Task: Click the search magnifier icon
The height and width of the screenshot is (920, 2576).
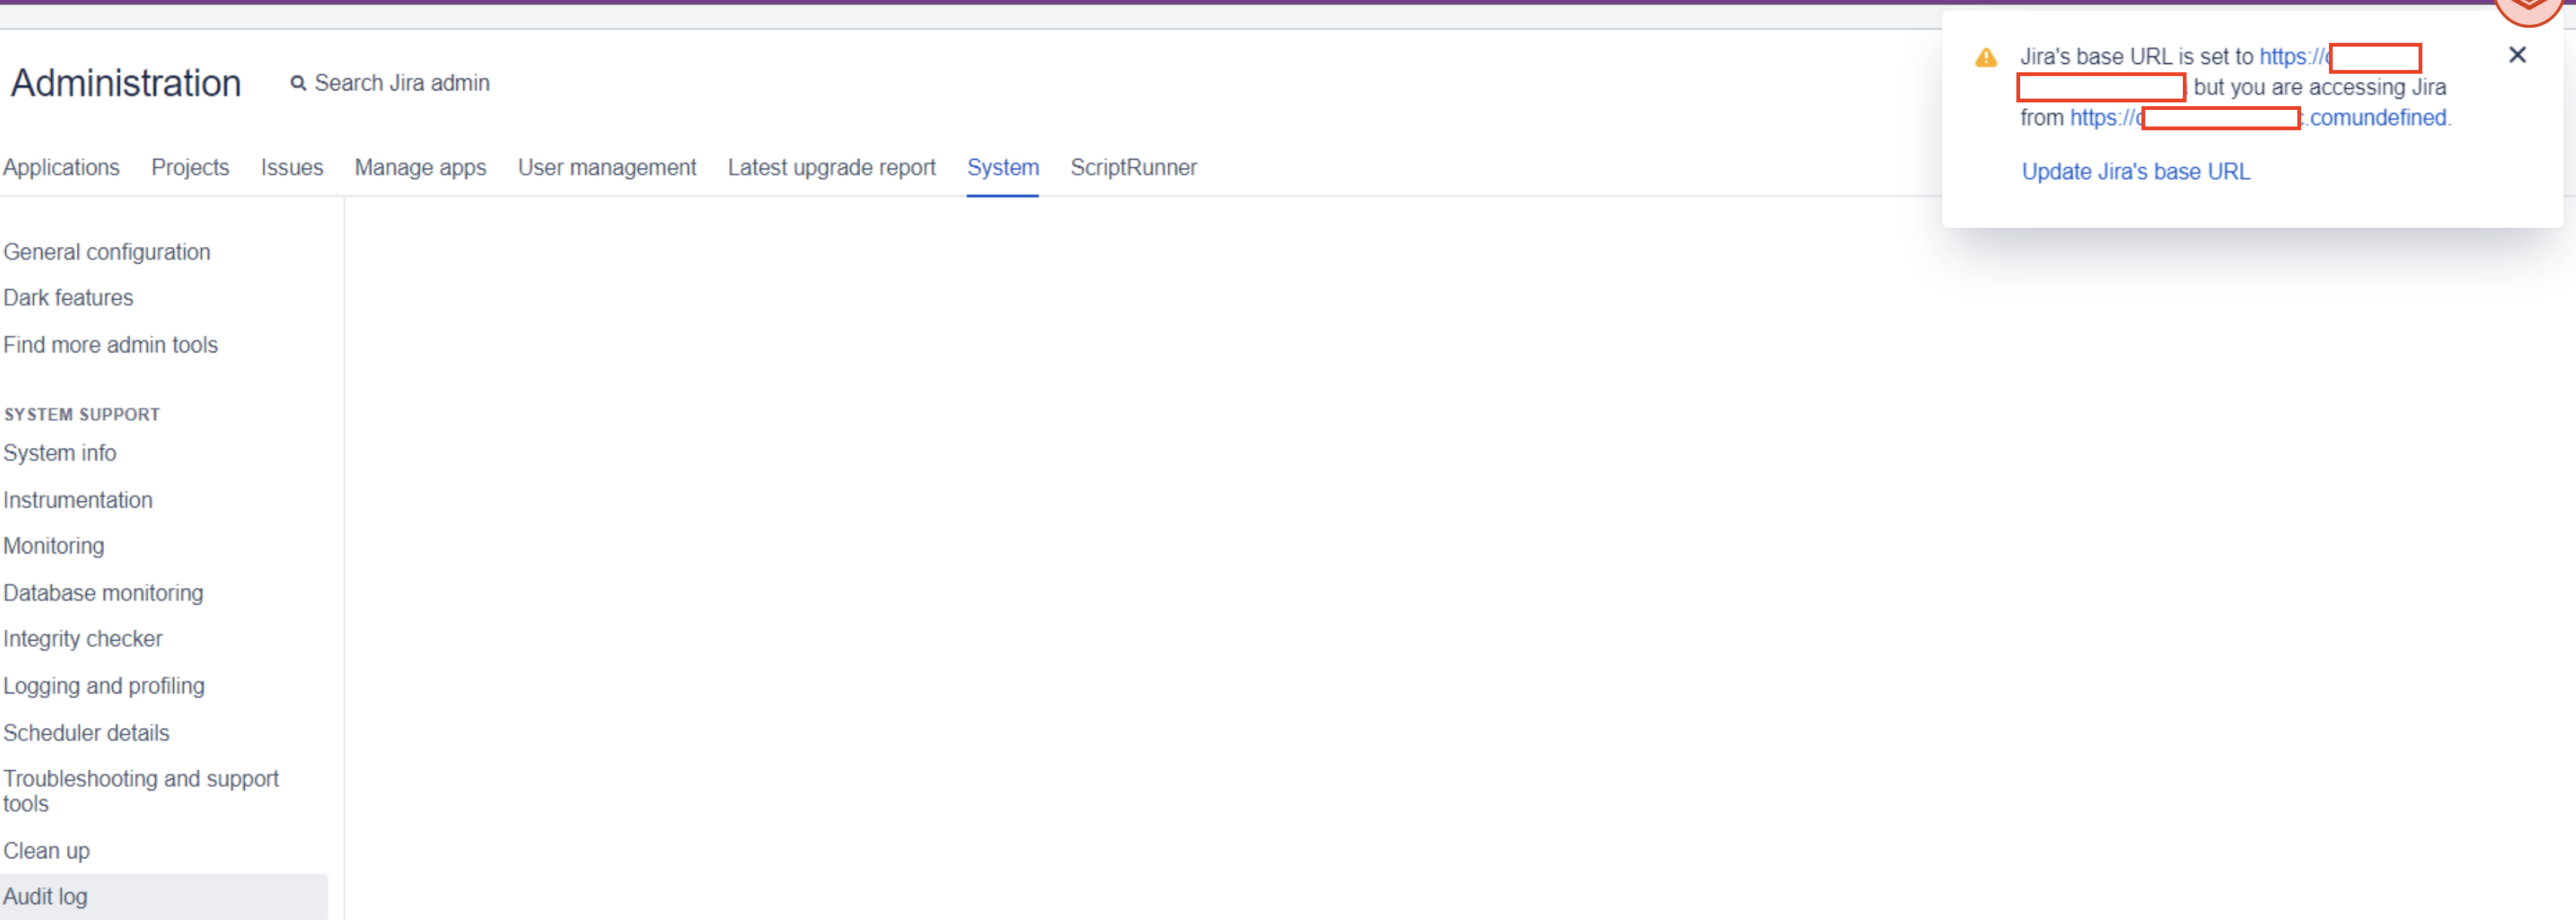Action: 298,83
